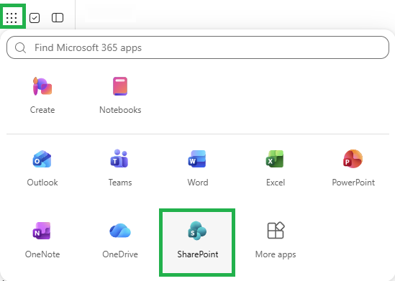This screenshot has width=395, height=281.
Task: Open the Word app
Action: (198, 168)
